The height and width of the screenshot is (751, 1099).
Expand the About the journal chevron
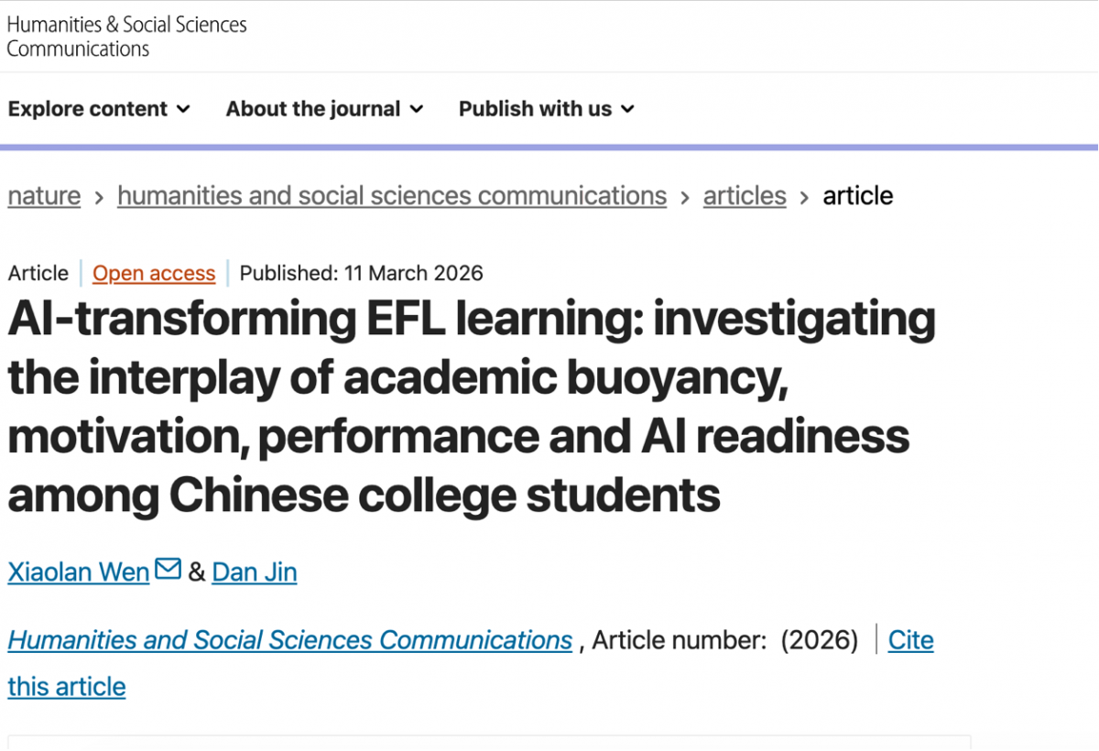419,109
